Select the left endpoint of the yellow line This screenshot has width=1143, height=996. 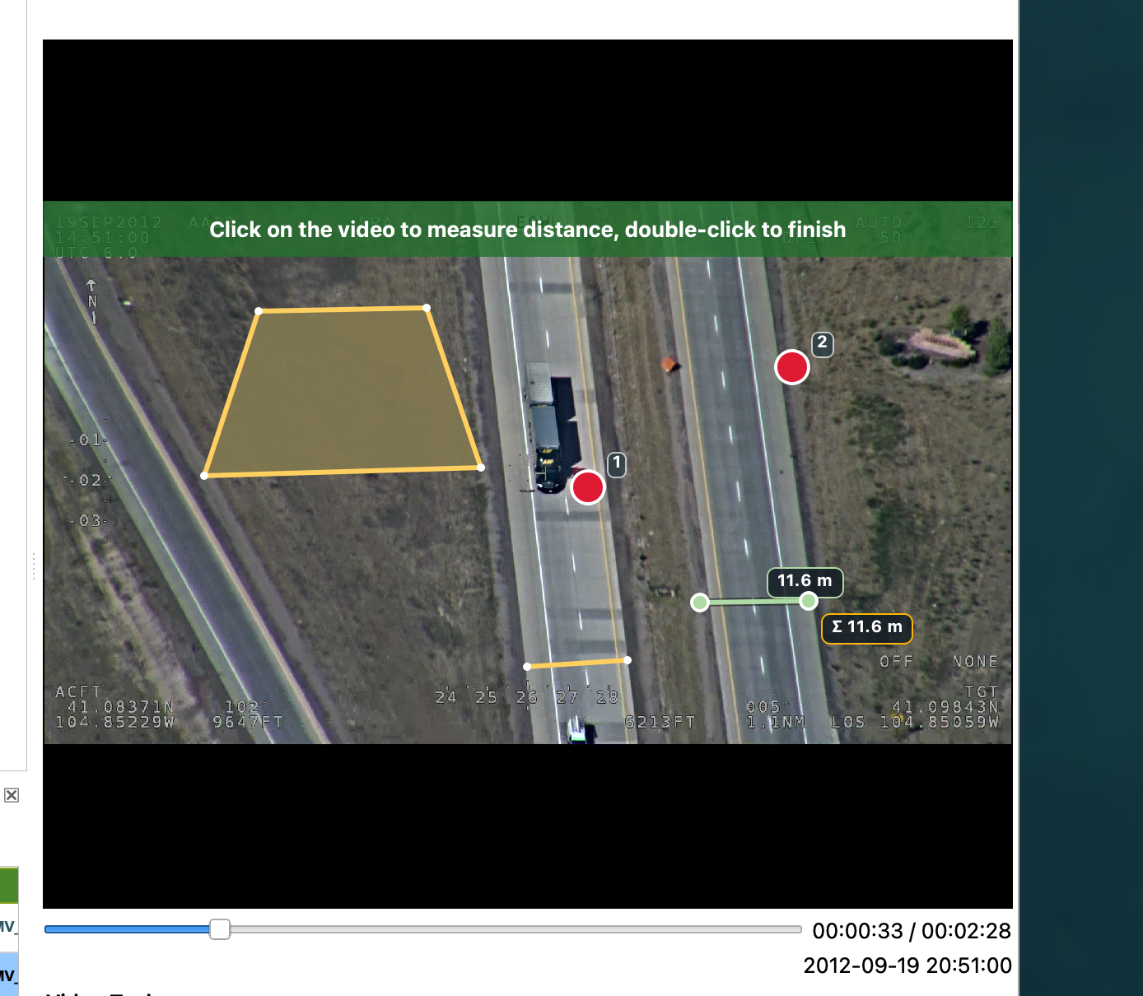(528, 667)
